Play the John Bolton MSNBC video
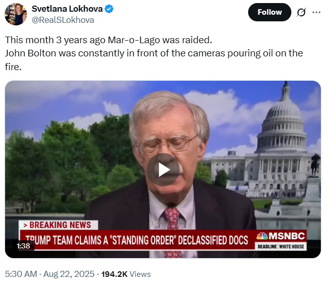Image resolution: width=330 pixels, height=285 pixels. pos(163,170)
